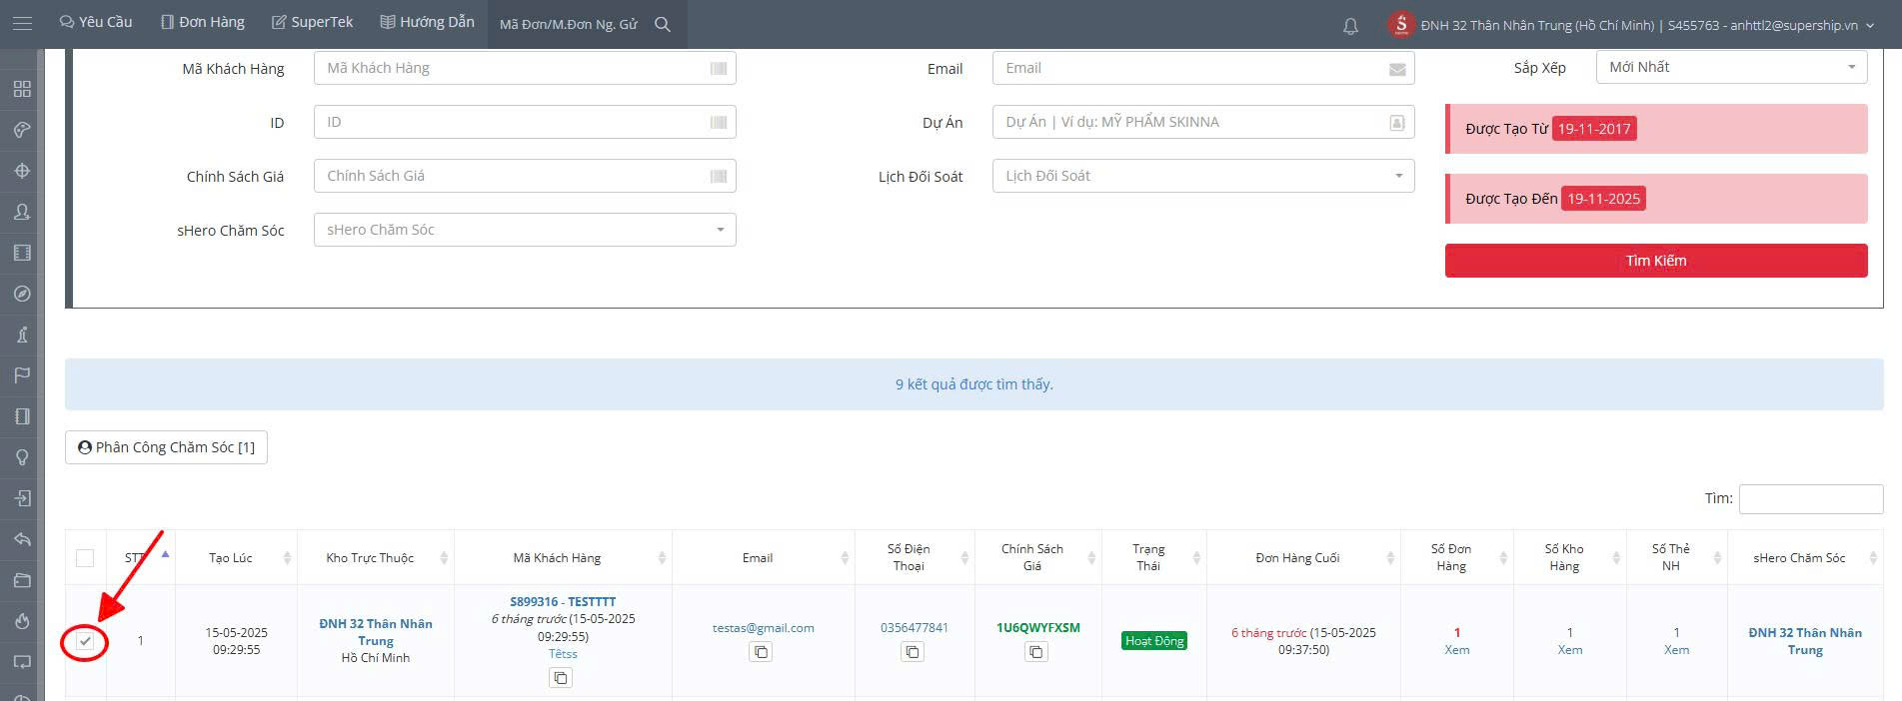
Task: Open the Đơn Hàng menu
Action: [x=203, y=22]
